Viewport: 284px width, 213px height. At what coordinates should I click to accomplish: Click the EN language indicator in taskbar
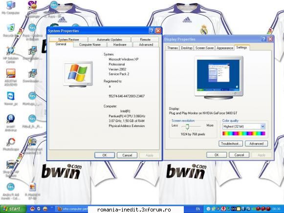pos(198,209)
